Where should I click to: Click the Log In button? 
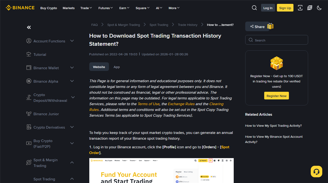[x=268, y=8]
